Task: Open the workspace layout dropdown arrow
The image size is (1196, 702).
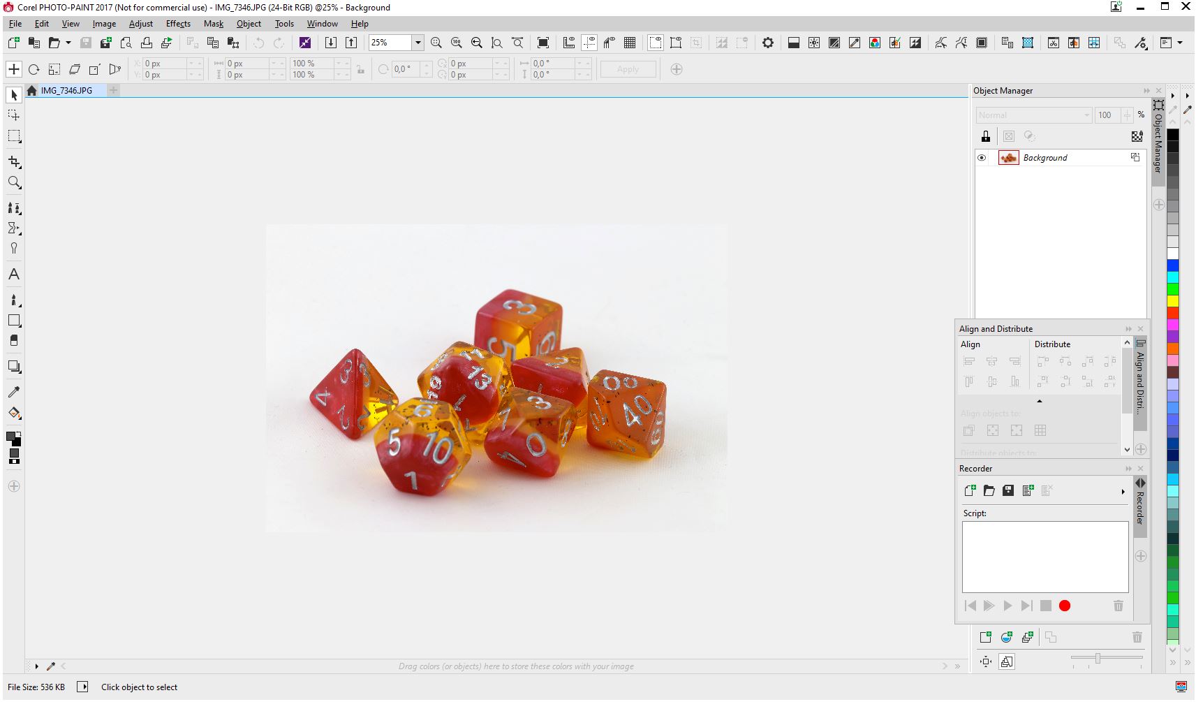Action: tap(1180, 43)
